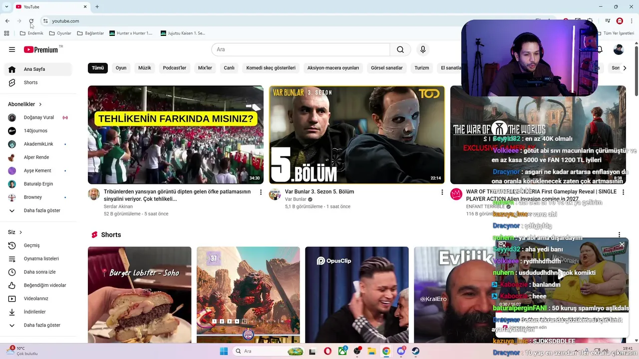This screenshot has width=639, height=359.
Task: Click the search magnifier button
Action: [x=400, y=49]
